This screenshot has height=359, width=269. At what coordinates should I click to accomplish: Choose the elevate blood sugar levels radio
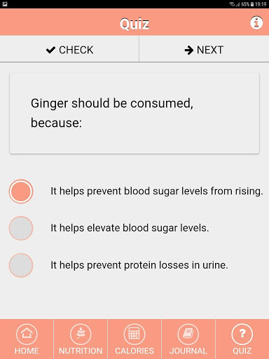click(x=21, y=228)
